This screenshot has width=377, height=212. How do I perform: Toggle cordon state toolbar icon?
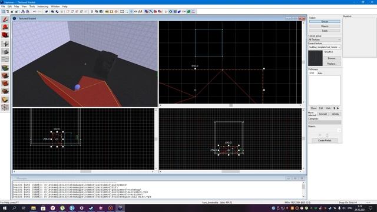pyautogui.click(x=107, y=12)
